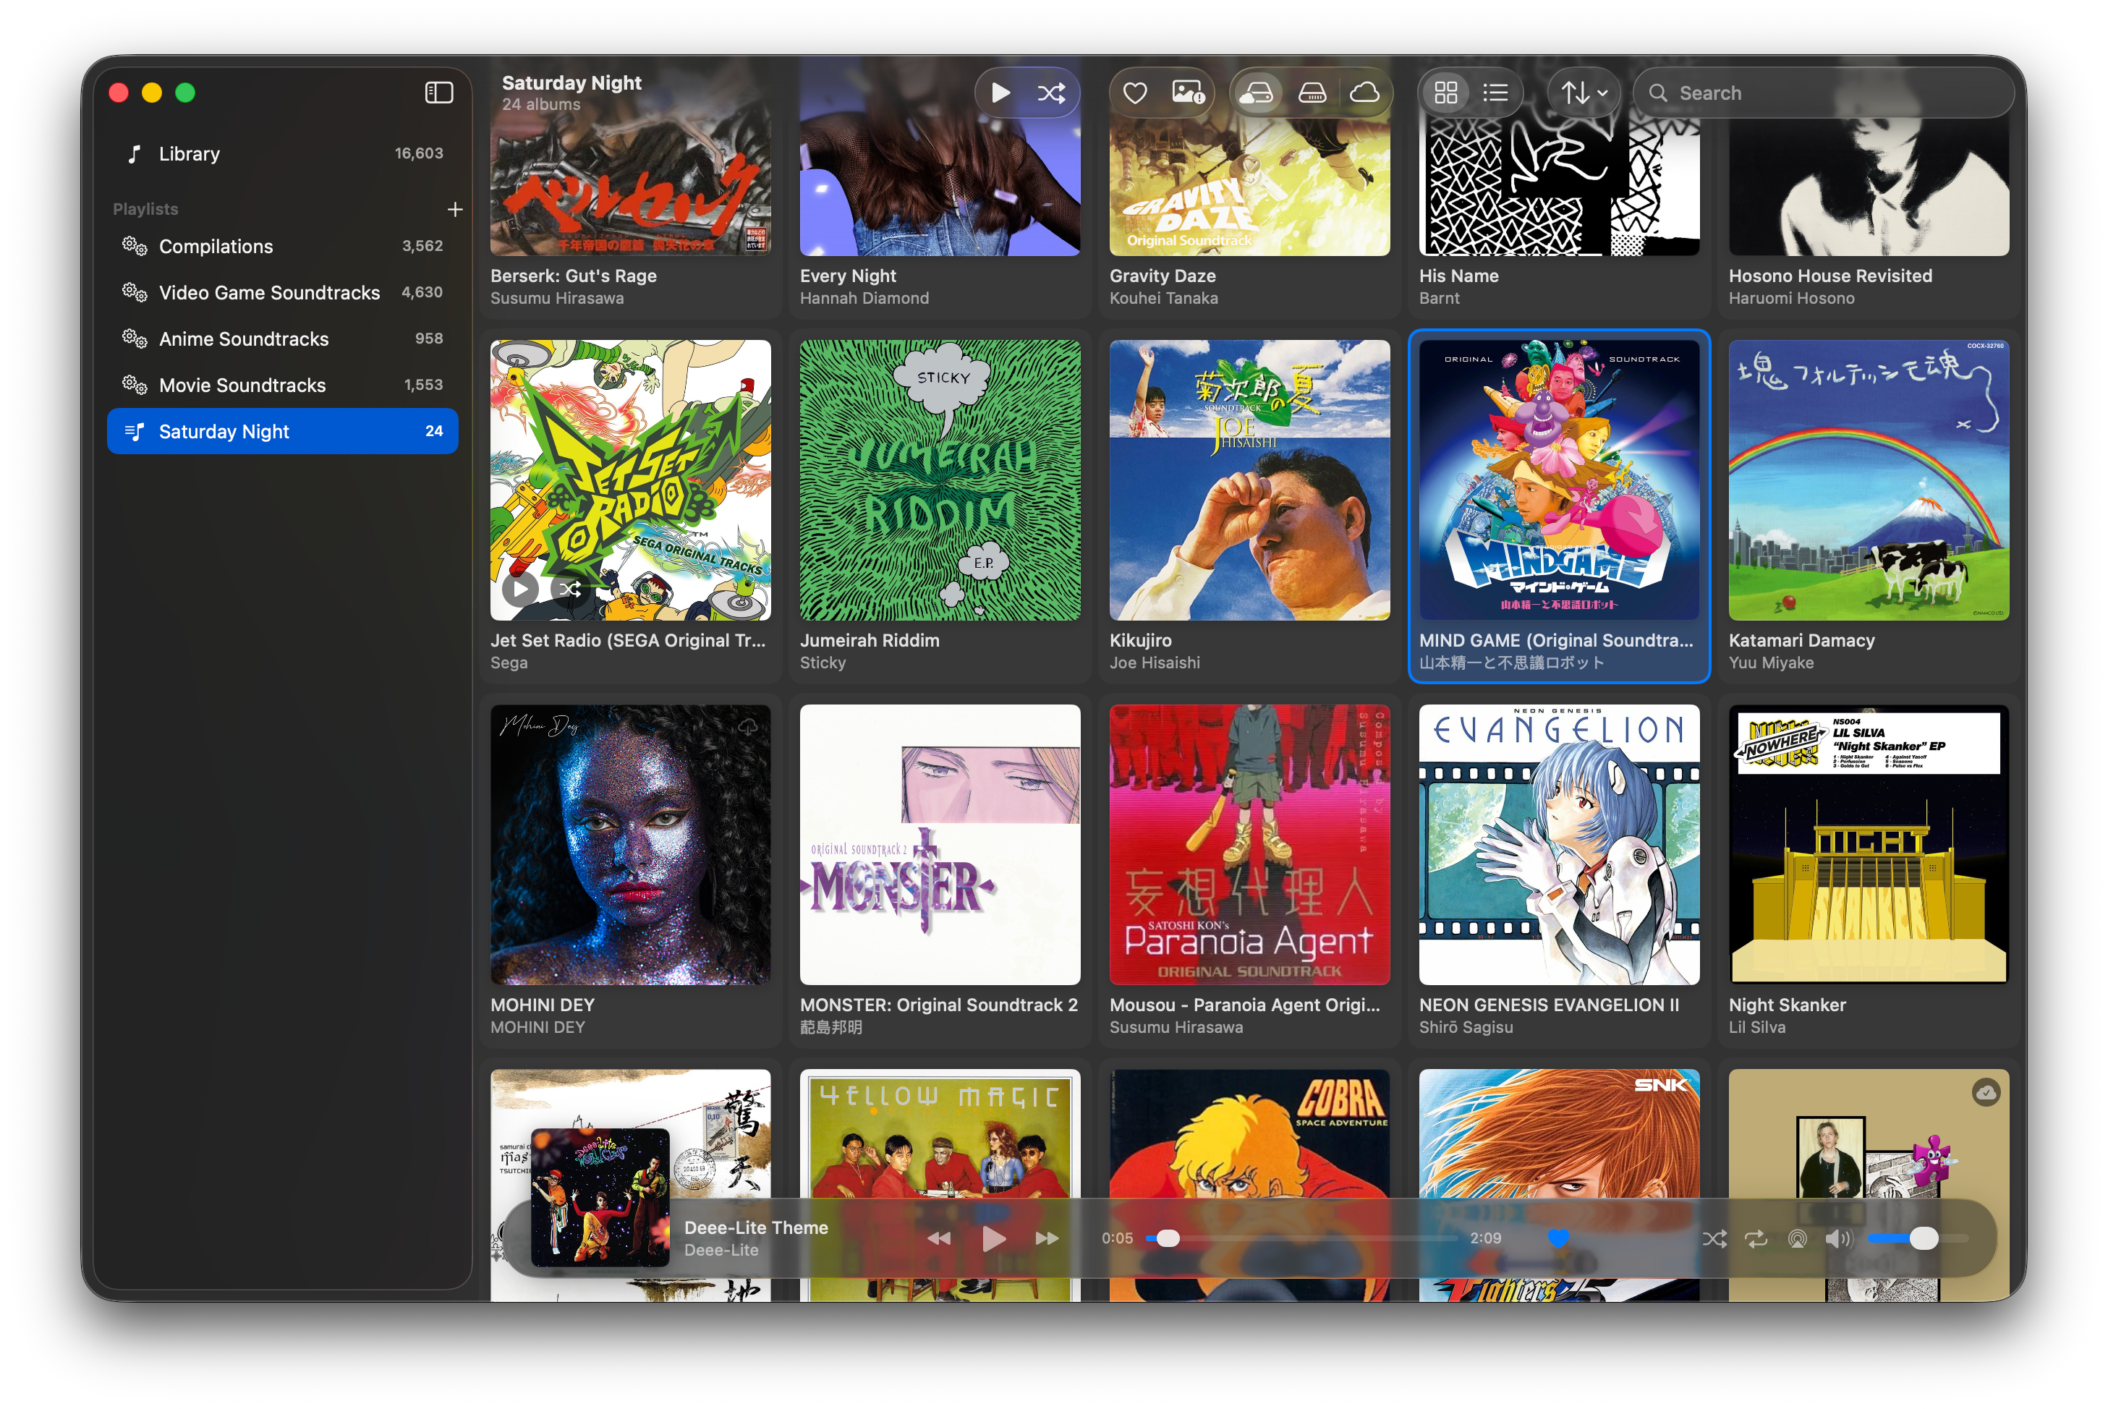
Task: Show only downloaded local drive albums
Action: [x=1312, y=93]
